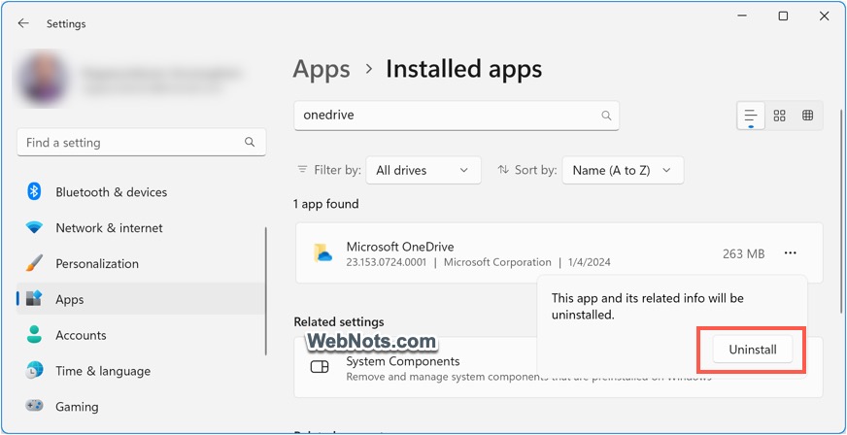Maximize the Settings window
The width and height of the screenshot is (847, 435).
pyautogui.click(x=783, y=17)
